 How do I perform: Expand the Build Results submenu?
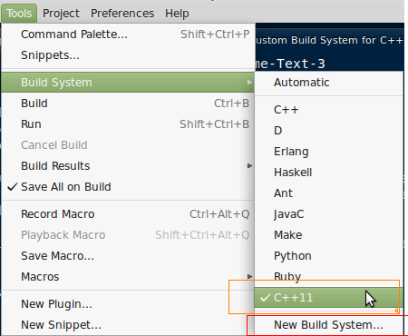coord(128,166)
